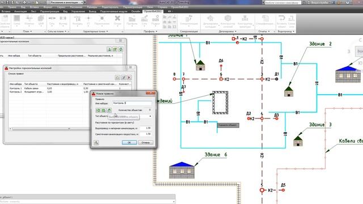The image size is (363, 204).
Task: Click the magnifier icon at dialog bottom-left
Action: tap(96, 143)
